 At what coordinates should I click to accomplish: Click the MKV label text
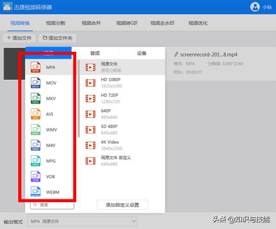[x=51, y=99]
